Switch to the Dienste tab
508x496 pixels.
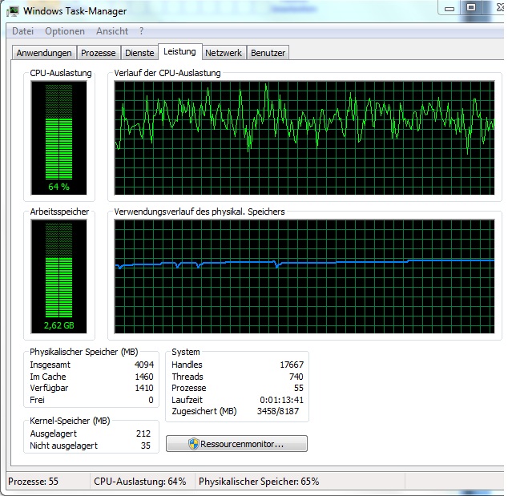[139, 53]
